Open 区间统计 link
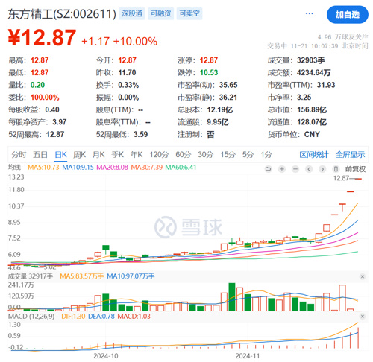The width and height of the screenshot is (373, 362). click(314, 155)
